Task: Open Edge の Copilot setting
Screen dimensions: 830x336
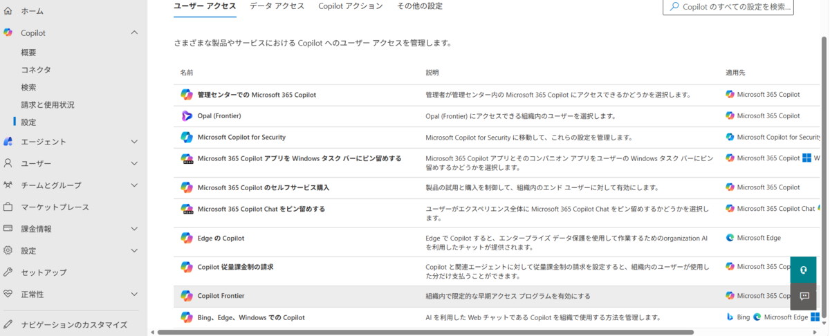Action: [x=221, y=239]
